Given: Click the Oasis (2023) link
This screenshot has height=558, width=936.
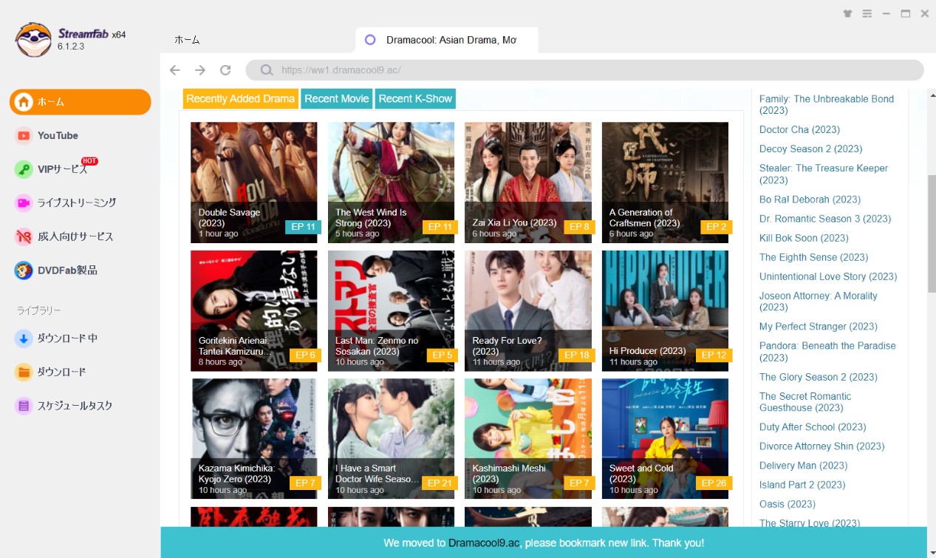Looking at the screenshot, I should pyautogui.click(x=788, y=504).
